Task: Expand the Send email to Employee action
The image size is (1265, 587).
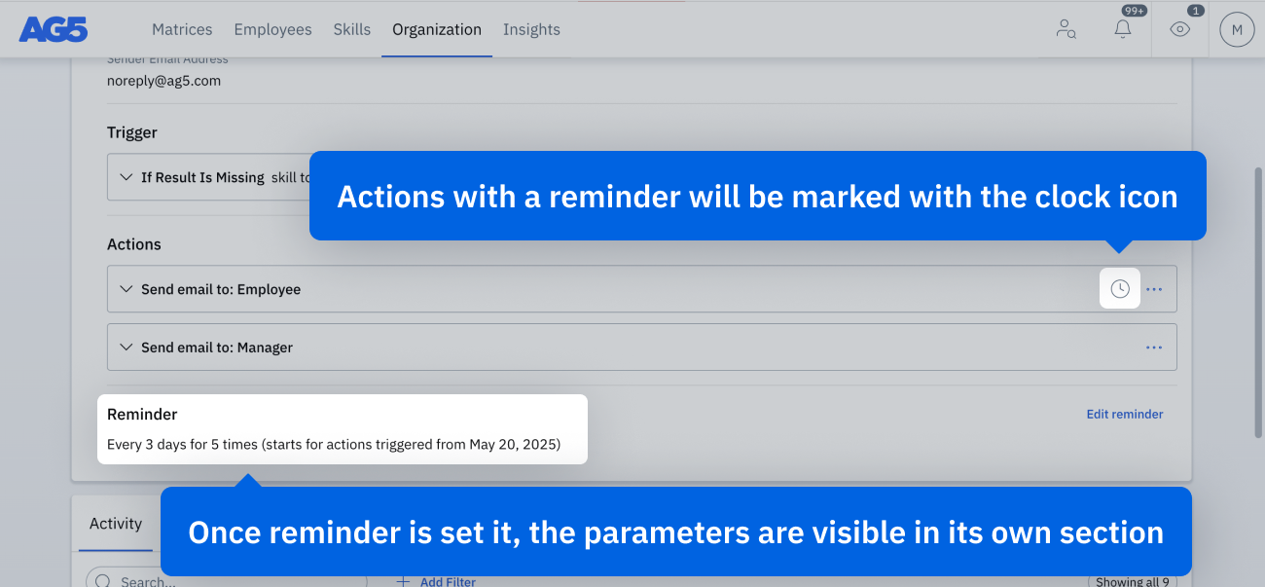Action: tap(126, 289)
